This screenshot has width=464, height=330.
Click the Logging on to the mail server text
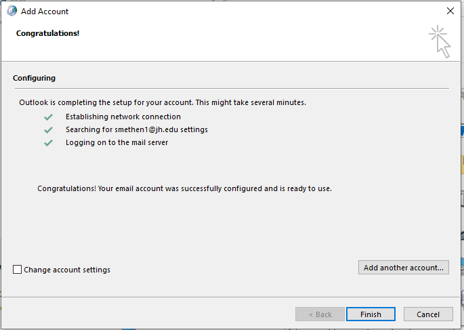click(x=117, y=142)
